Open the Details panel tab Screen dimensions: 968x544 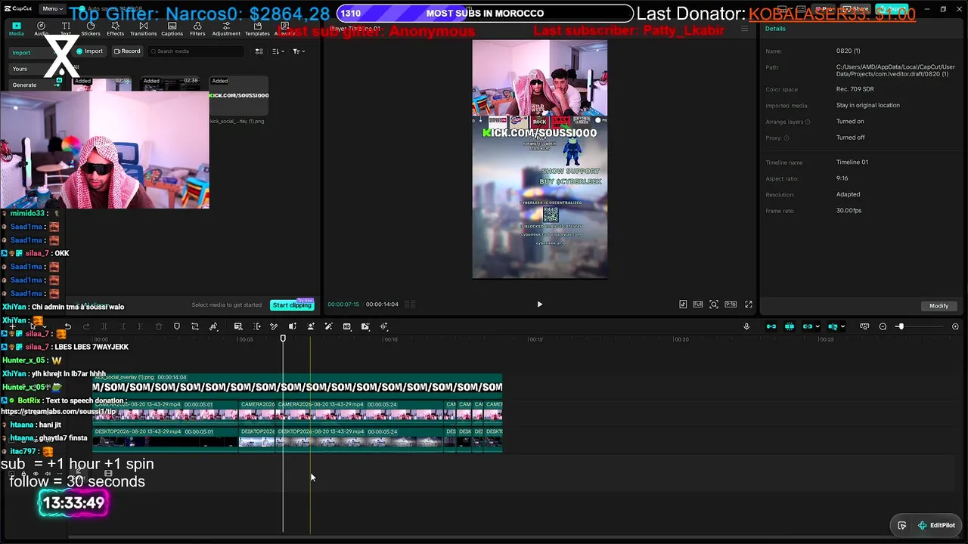click(x=775, y=29)
